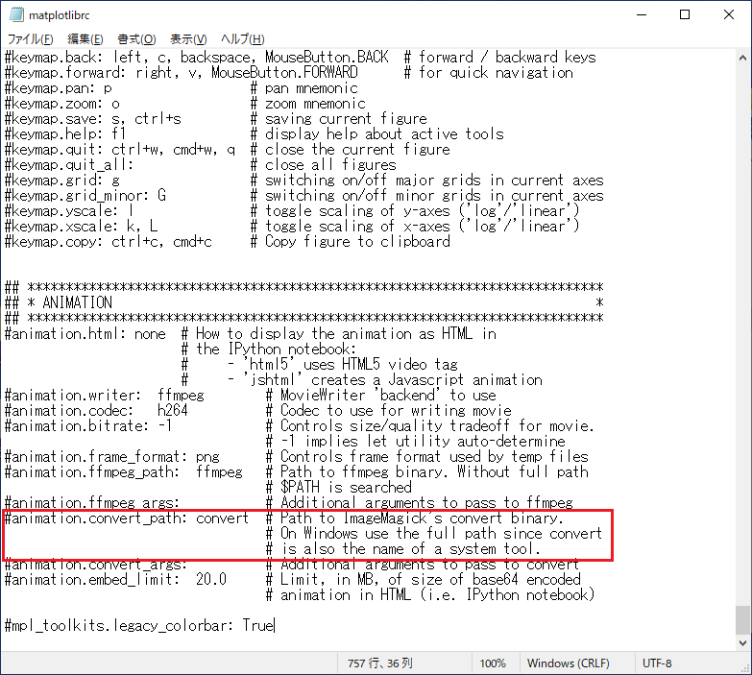The image size is (752, 675).
Task: Click the Windows (CRLF) status entry
Action: click(568, 663)
